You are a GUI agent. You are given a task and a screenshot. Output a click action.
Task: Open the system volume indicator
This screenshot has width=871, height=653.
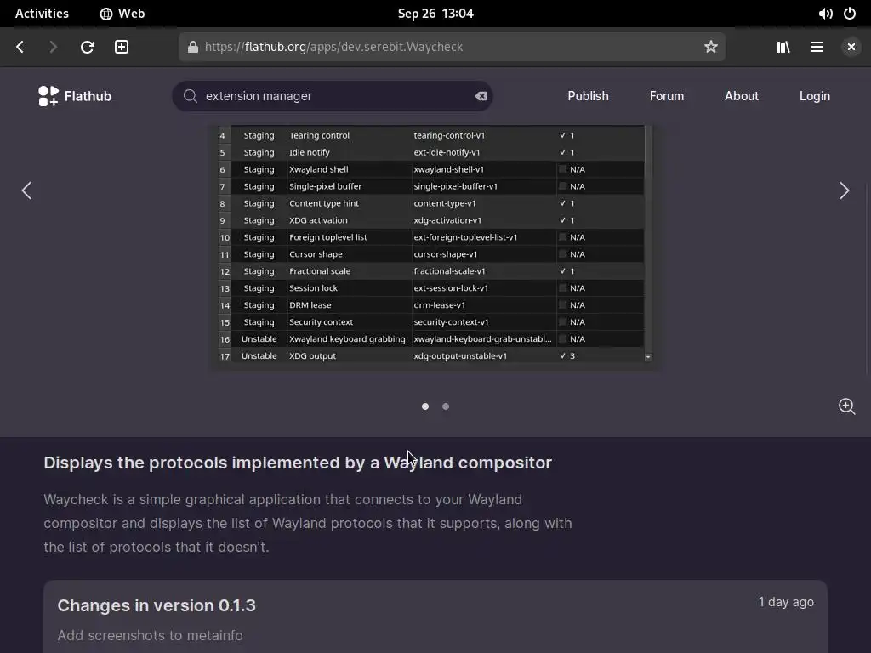pyautogui.click(x=825, y=14)
